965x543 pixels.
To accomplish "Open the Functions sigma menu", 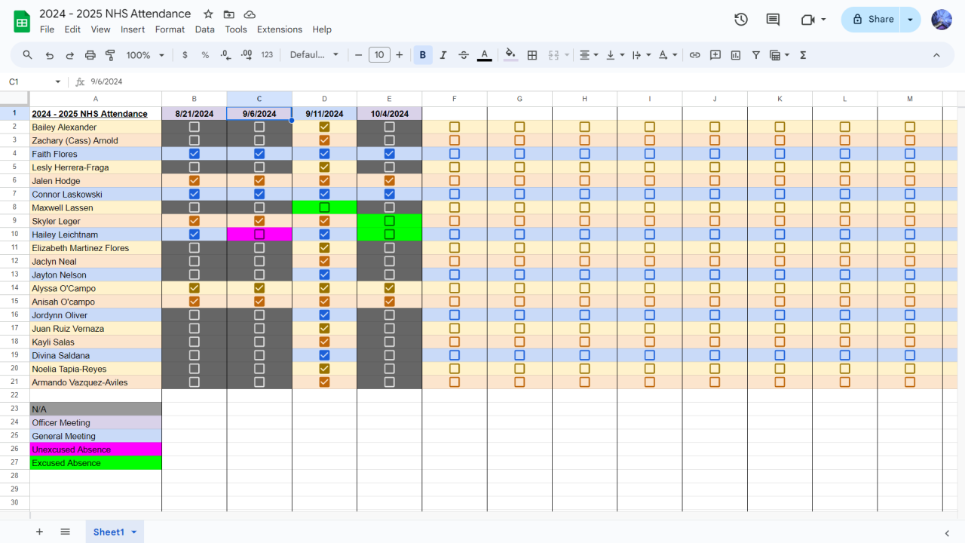I will point(803,55).
